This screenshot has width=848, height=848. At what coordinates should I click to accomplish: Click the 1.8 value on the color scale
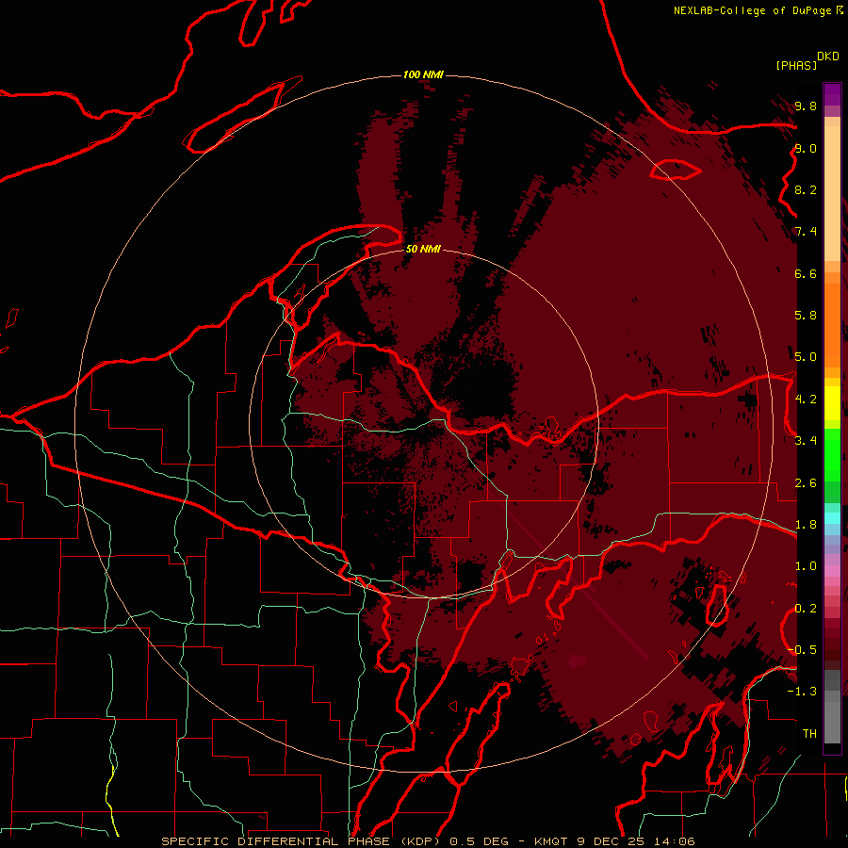pos(806,525)
